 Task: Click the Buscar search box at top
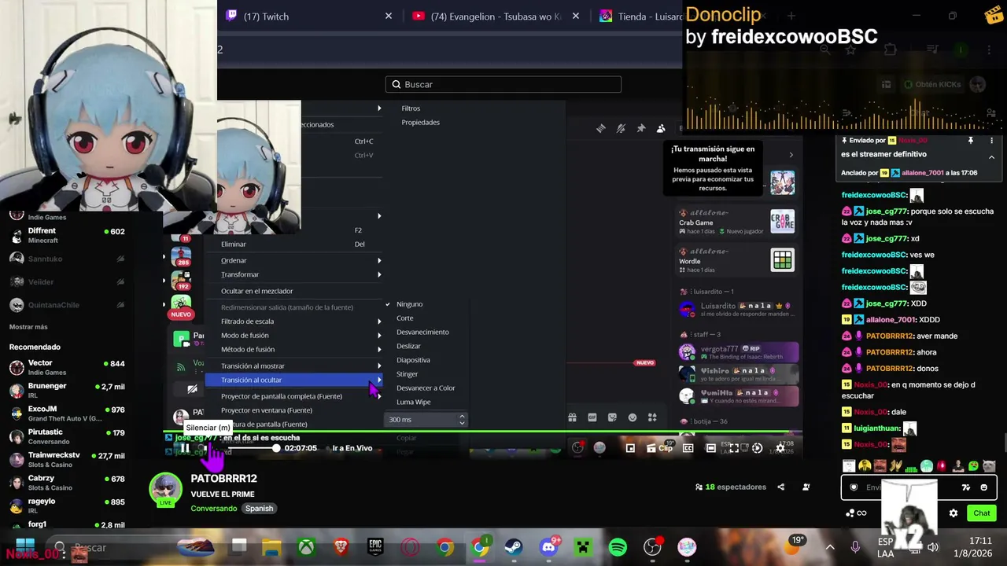tap(503, 85)
